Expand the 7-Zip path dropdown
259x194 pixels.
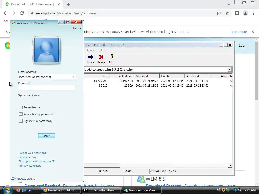(230, 69)
